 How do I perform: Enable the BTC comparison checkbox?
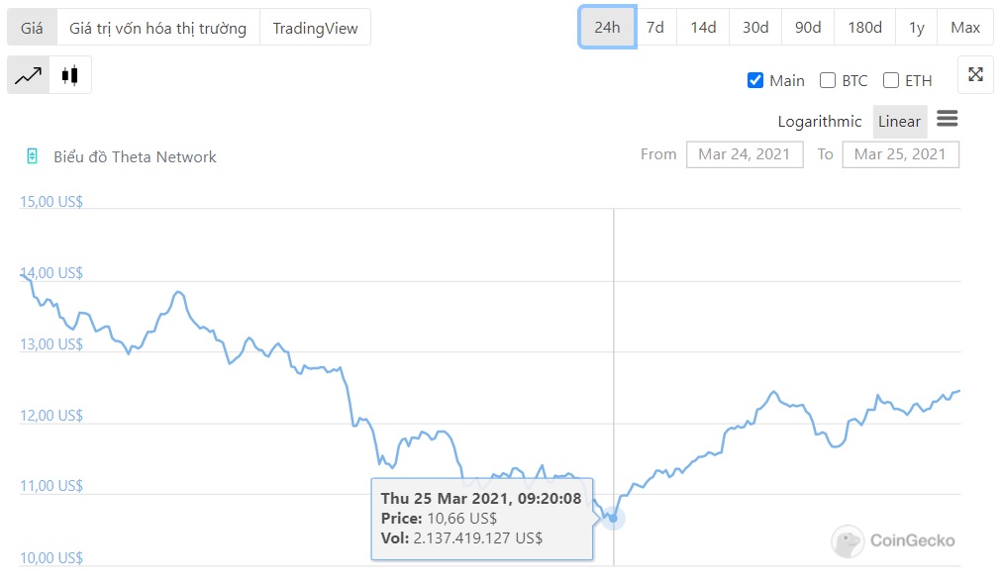(x=828, y=80)
